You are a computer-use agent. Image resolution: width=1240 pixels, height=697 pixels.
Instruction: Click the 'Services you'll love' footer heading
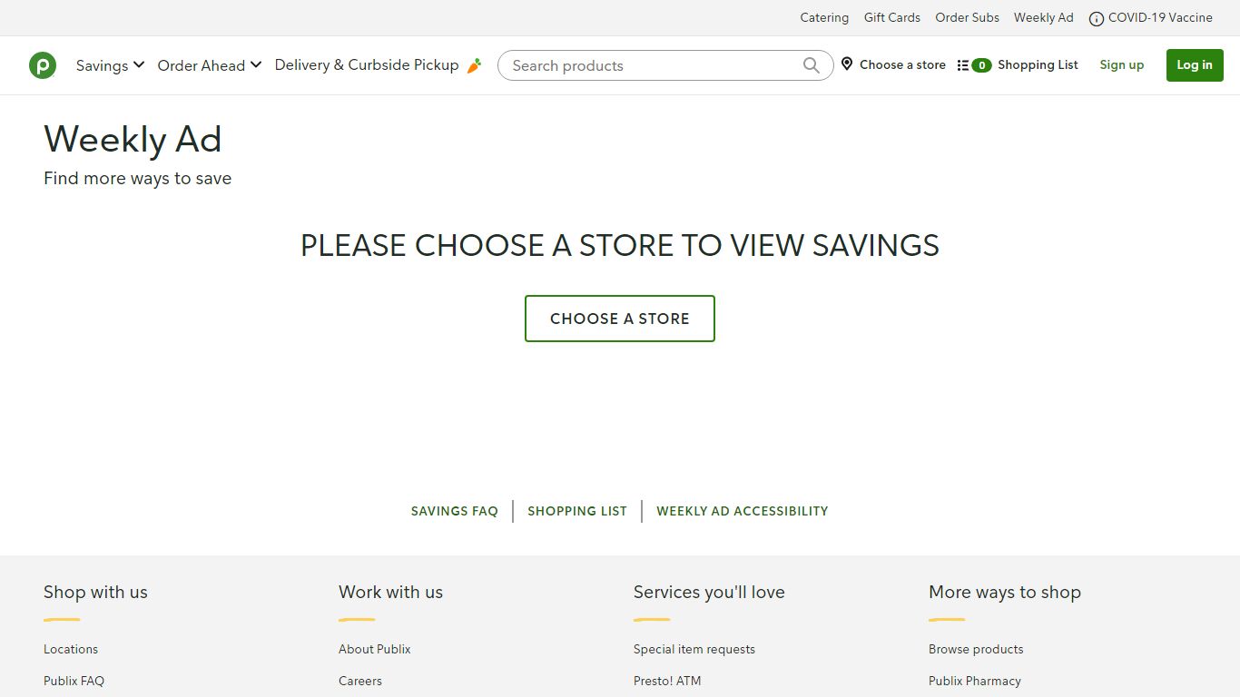(709, 592)
